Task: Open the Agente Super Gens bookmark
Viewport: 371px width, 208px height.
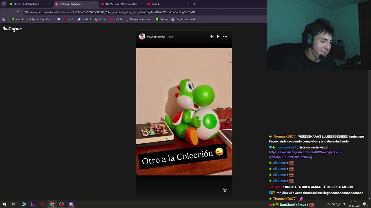Action: pyautogui.click(x=40, y=19)
